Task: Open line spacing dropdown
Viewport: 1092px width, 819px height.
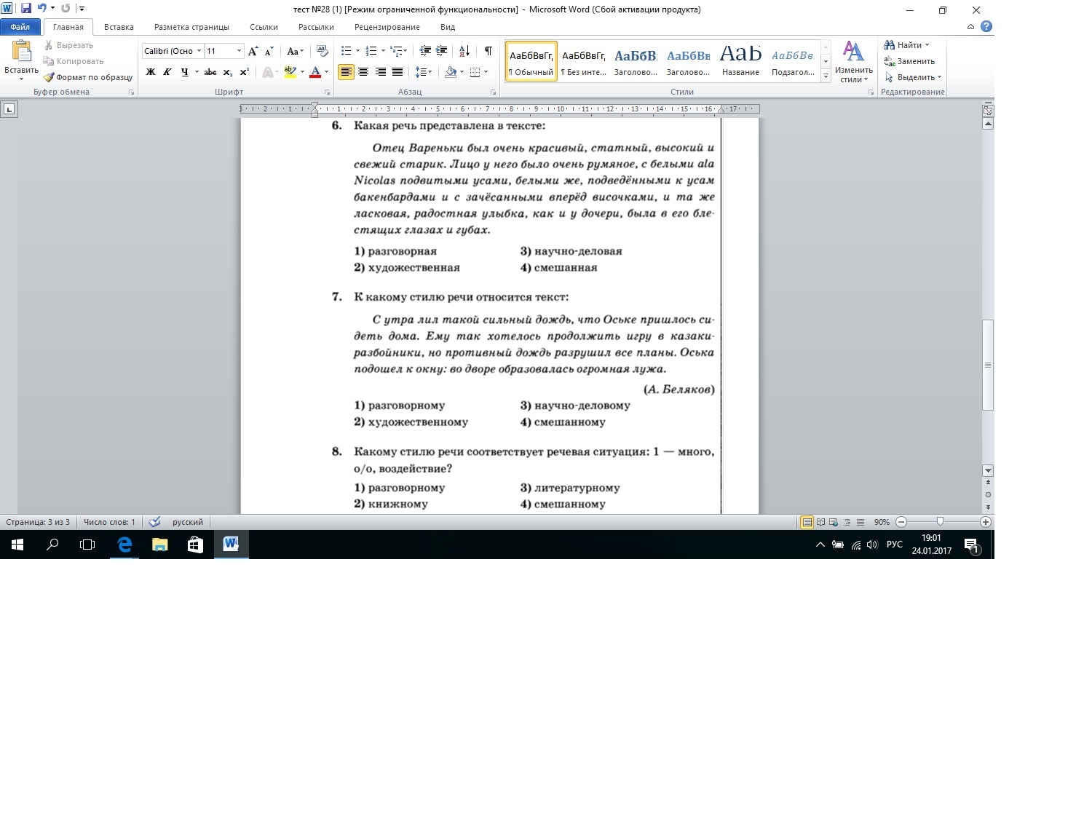Action: pos(423,72)
